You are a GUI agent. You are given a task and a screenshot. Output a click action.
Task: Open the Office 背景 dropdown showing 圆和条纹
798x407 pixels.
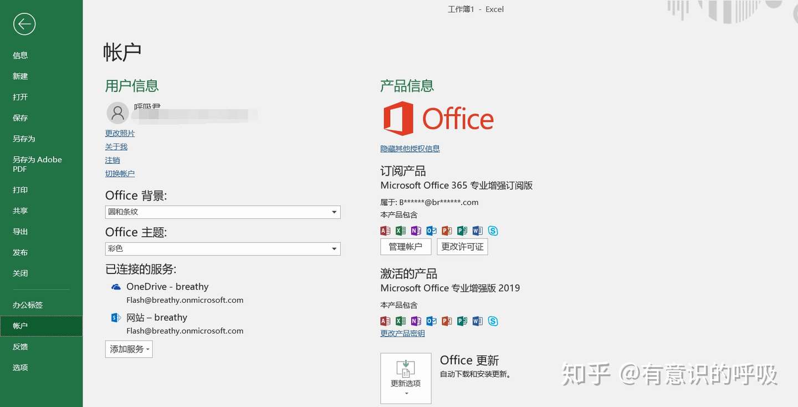point(223,212)
